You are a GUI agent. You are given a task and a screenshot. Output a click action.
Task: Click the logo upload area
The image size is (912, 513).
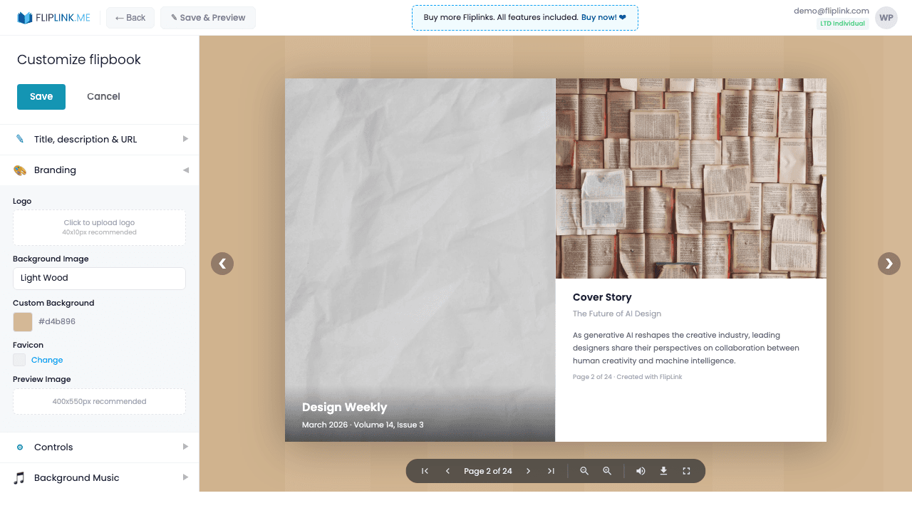click(99, 227)
